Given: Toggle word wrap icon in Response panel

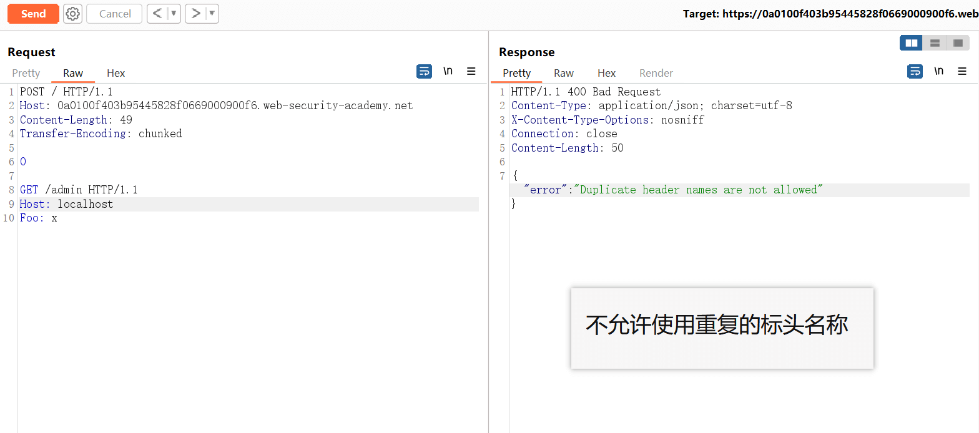Looking at the screenshot, I should tap(915, 72).
